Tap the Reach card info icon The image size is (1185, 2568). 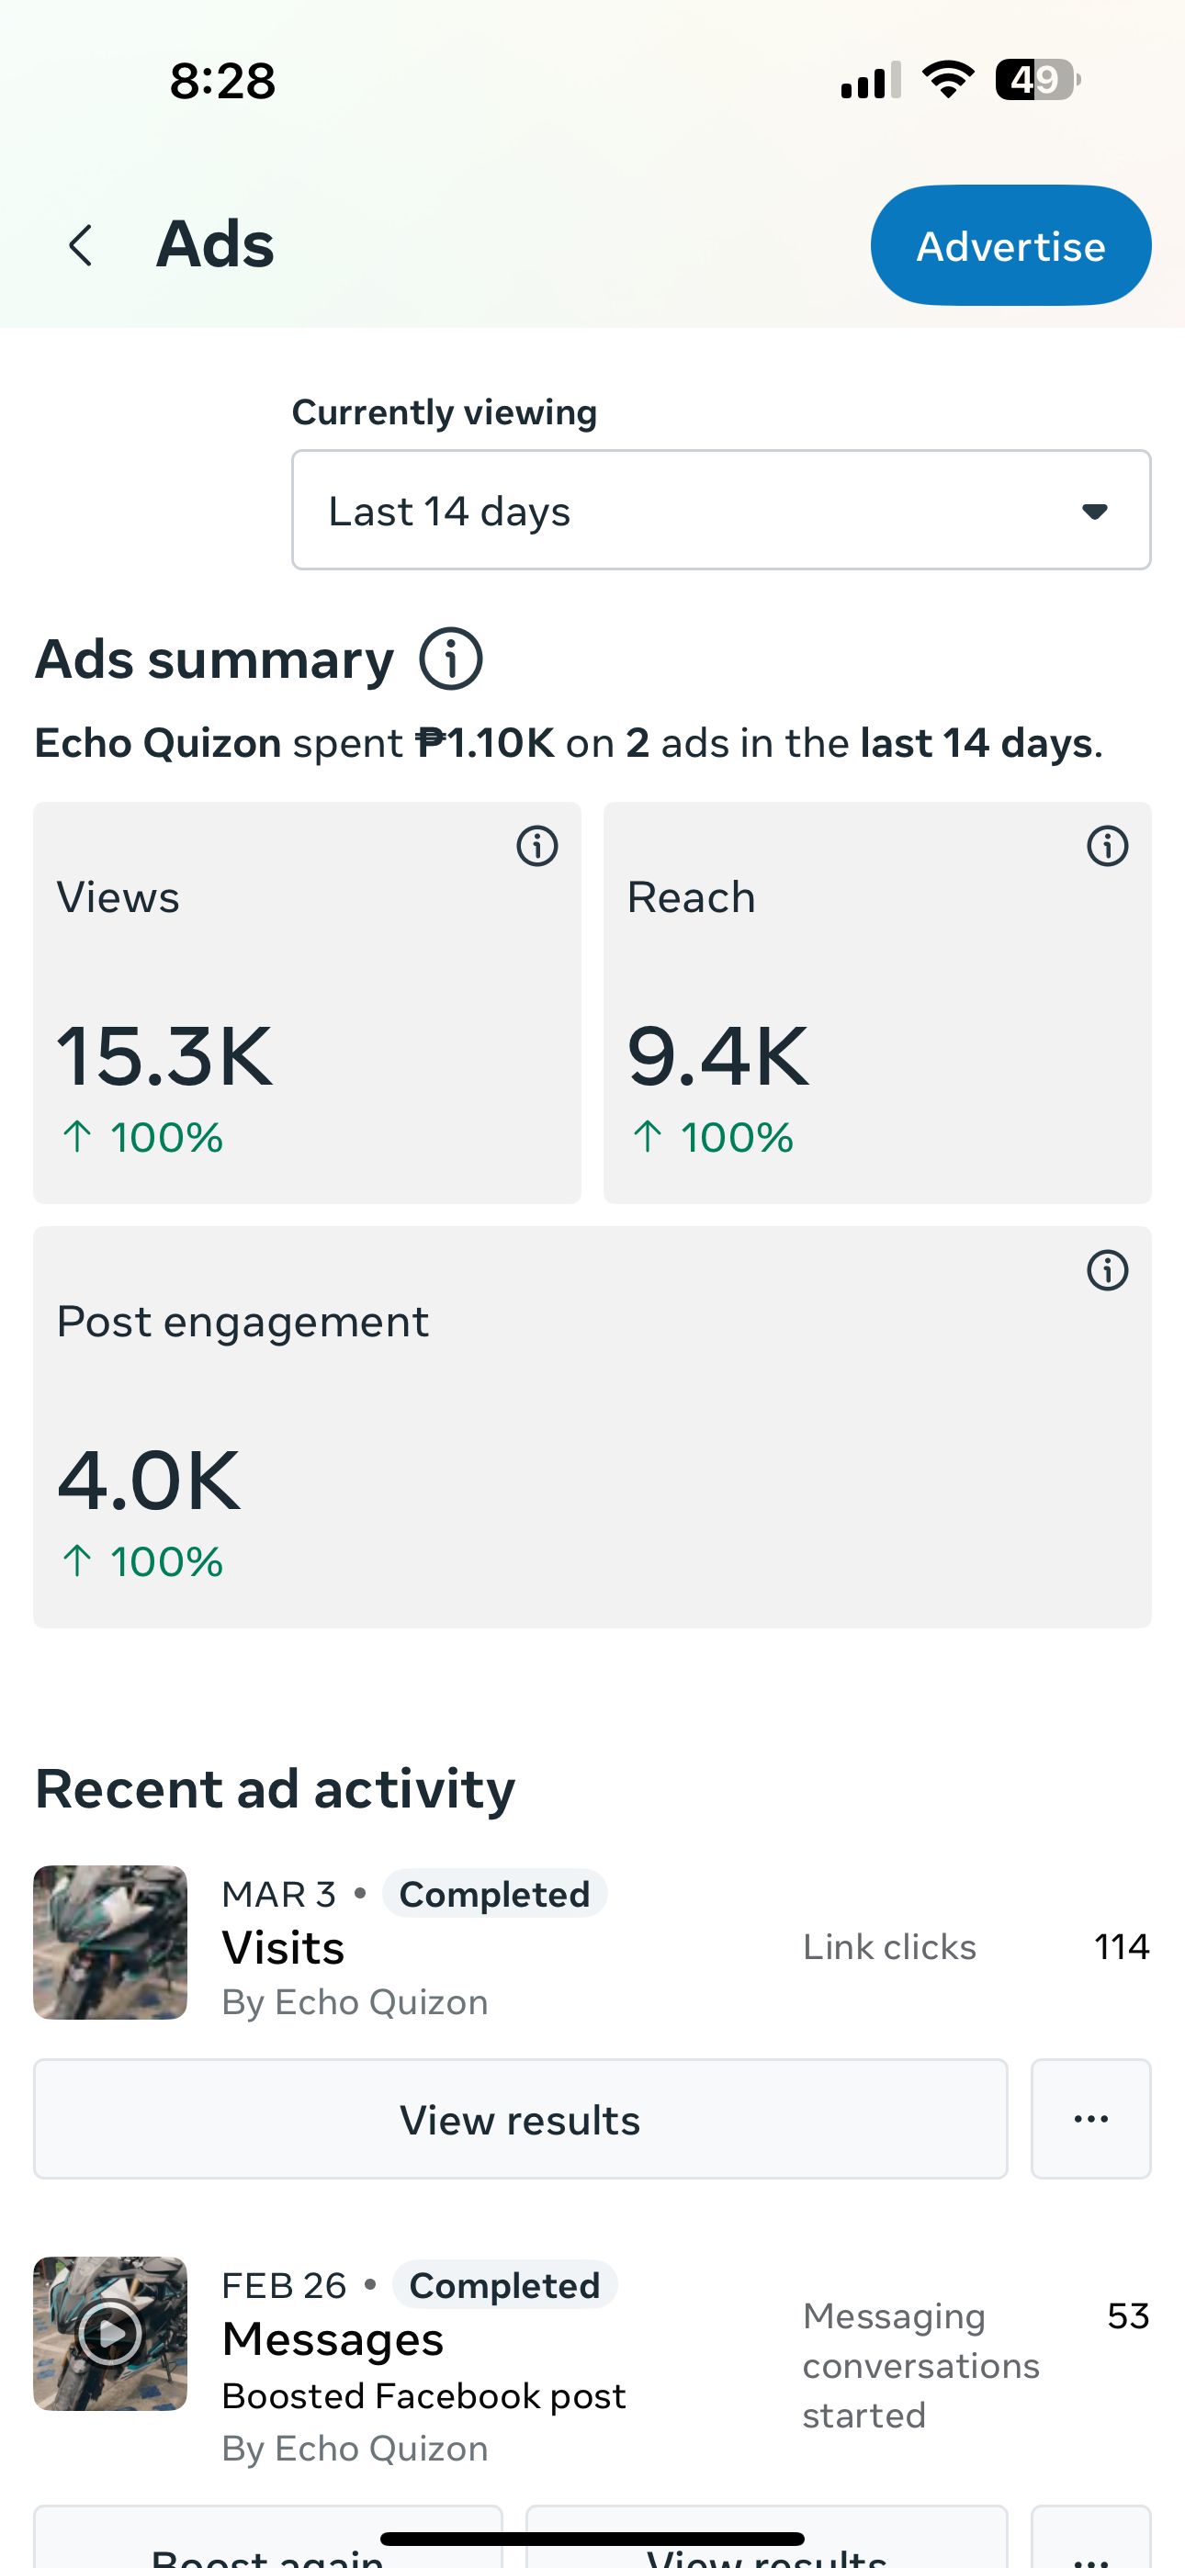(1107, 847)
